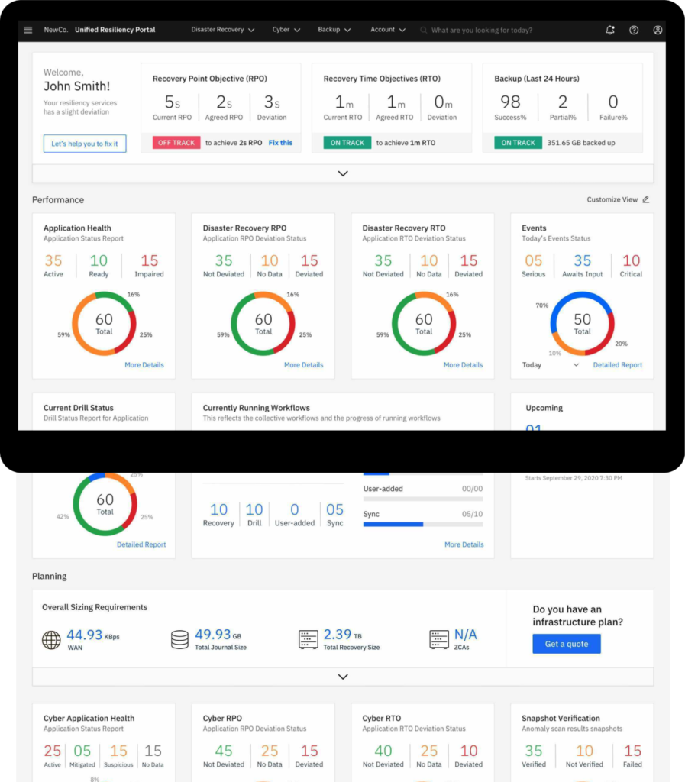Click the Total Recovery Size server icon
685x782 pixels.
click(x=308, y=640)
